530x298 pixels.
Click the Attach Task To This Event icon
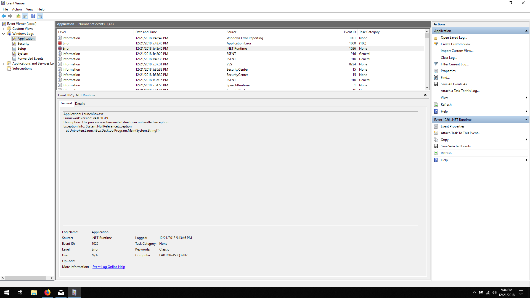point(436,133)
